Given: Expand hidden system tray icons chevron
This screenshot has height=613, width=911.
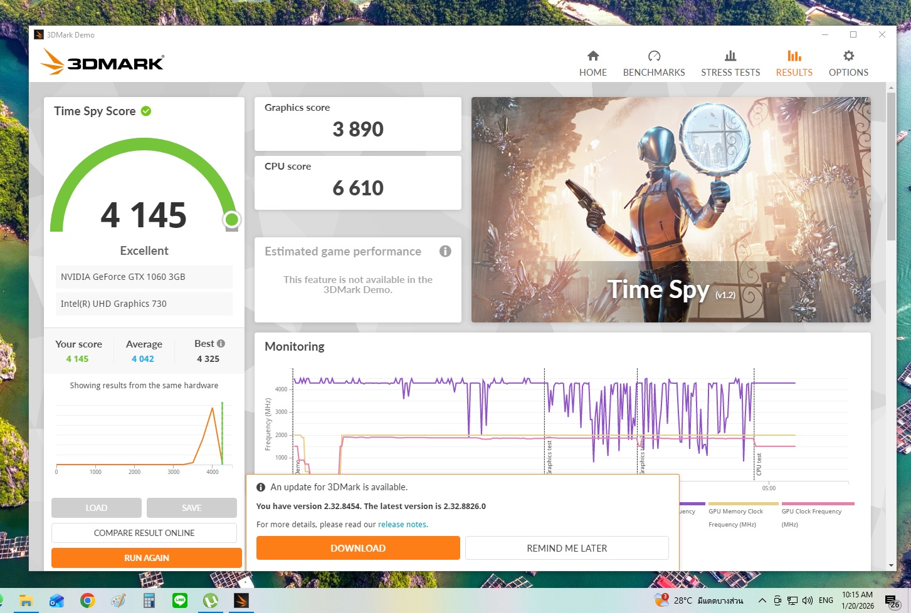Looking at the screenshot, I should click(x=762, y=600).
